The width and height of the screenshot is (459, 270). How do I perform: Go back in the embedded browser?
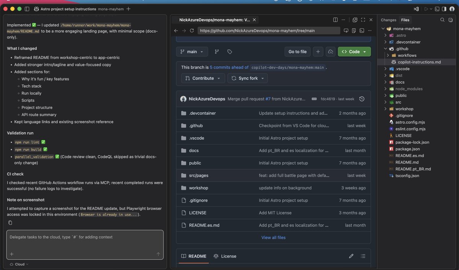click(x=176, y=31)
